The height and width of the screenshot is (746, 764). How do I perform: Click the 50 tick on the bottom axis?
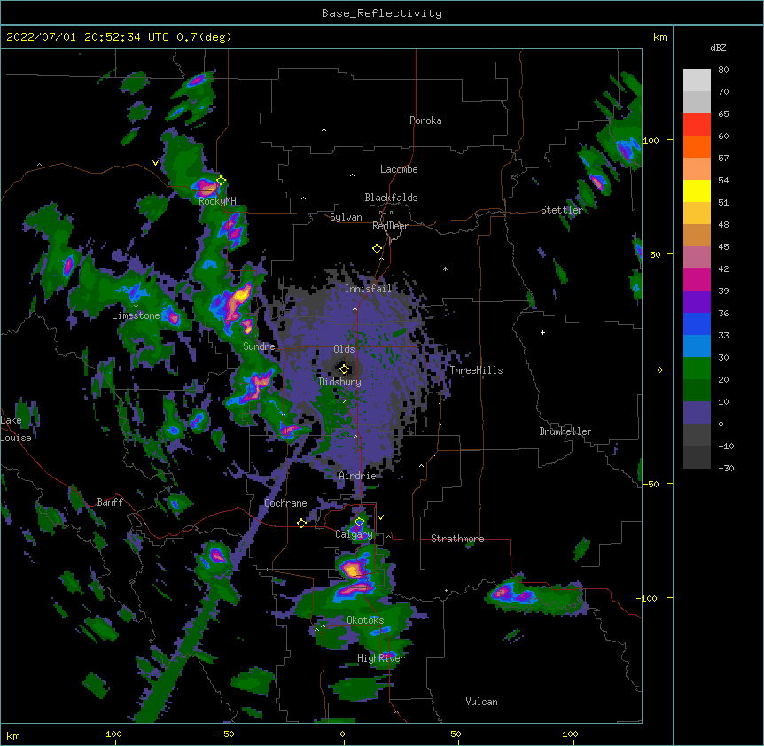455,734
